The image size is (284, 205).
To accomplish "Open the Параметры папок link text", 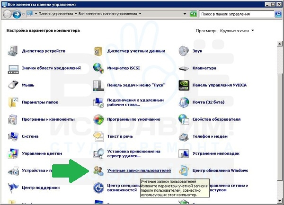I will click(x=40, y=102).
